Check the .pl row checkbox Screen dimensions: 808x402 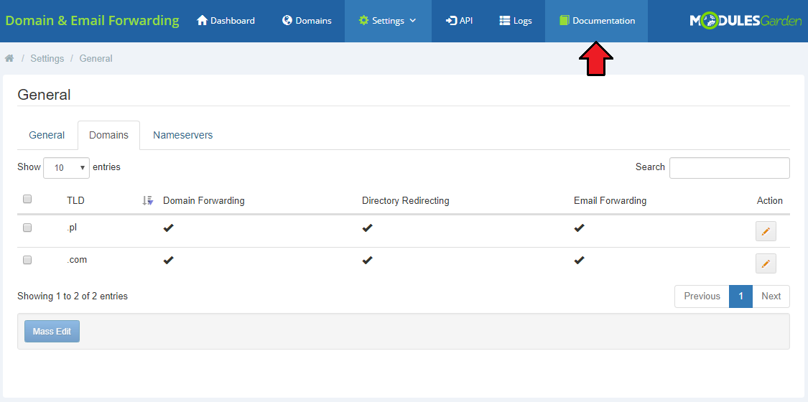pos(27,228)
